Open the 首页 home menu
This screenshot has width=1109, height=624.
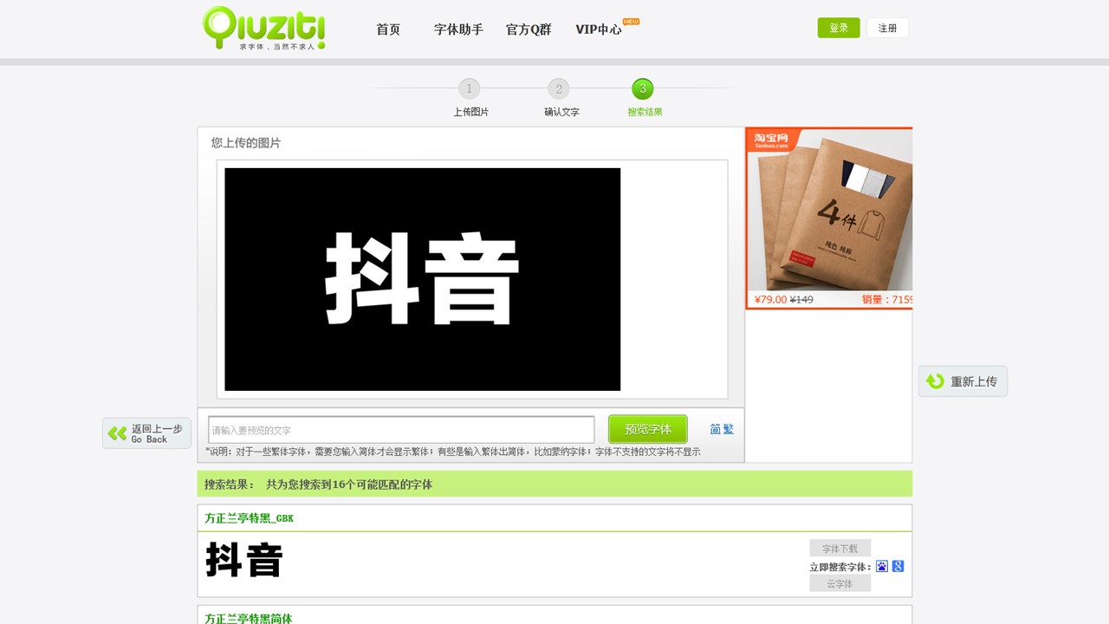tap(388, 29)
